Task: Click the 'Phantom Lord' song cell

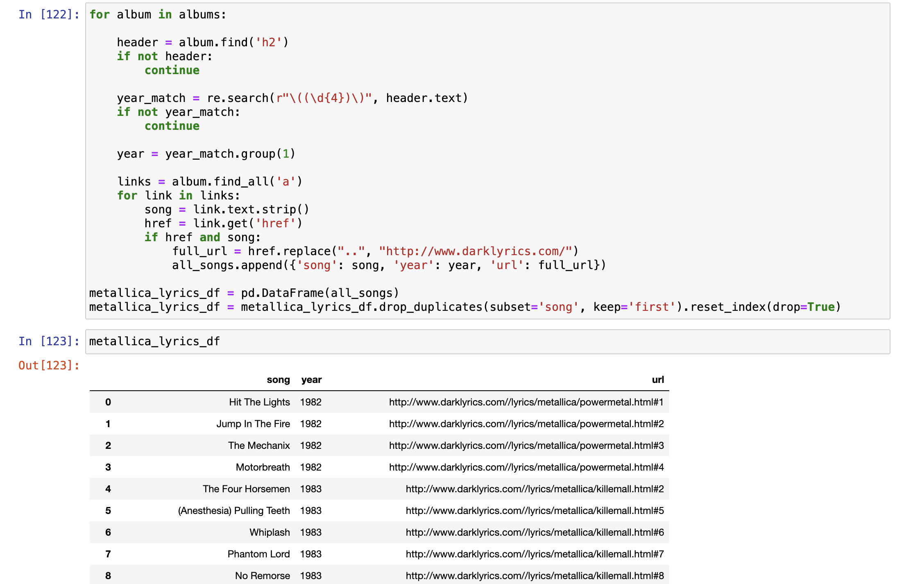Action: 258,554
